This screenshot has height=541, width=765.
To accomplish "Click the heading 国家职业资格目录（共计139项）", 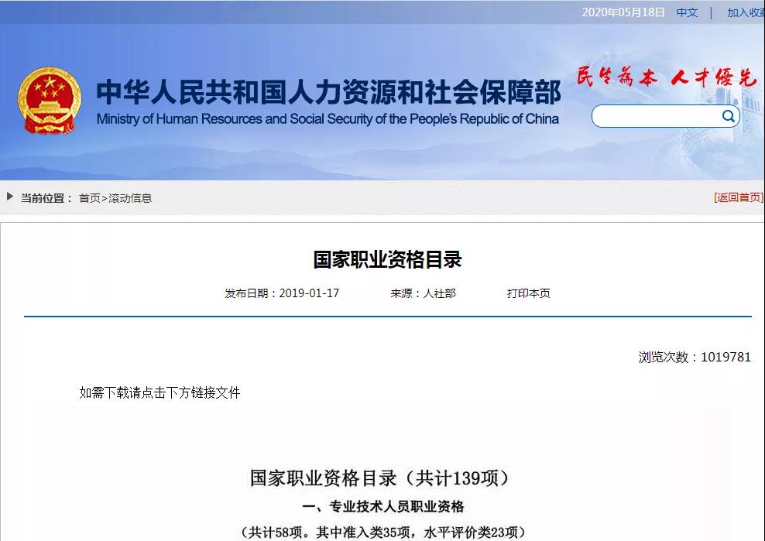I will pyautogui.click(x=381, y=478).
